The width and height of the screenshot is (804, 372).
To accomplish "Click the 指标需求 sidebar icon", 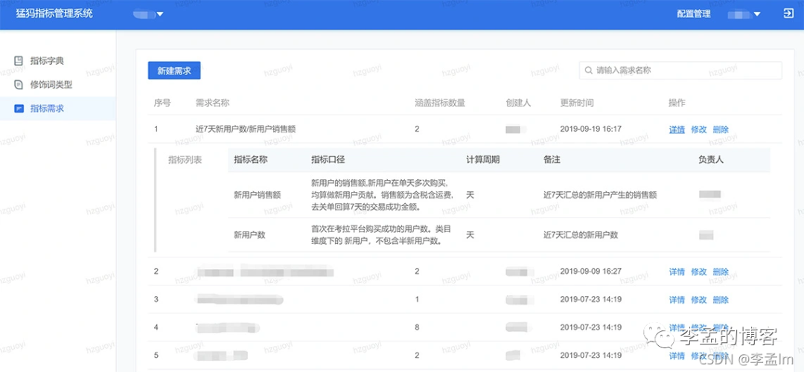I will tap(19, 109).
